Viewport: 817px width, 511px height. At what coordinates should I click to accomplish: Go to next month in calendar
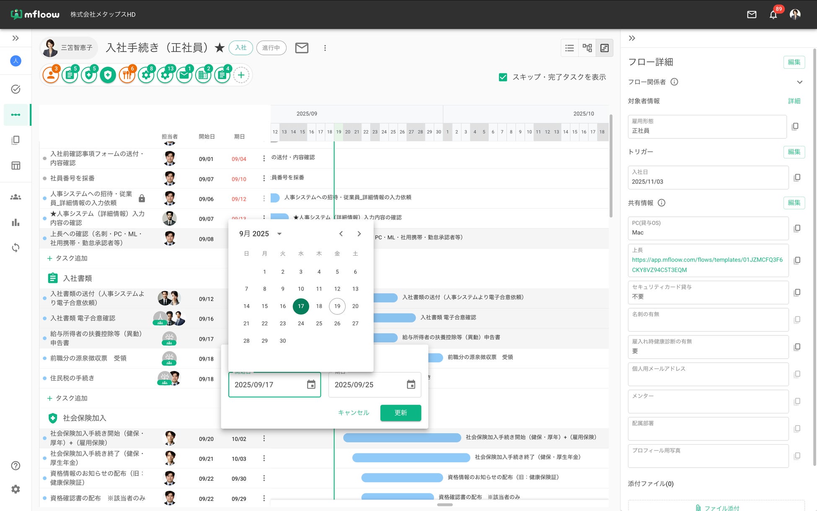coord(359,234)
